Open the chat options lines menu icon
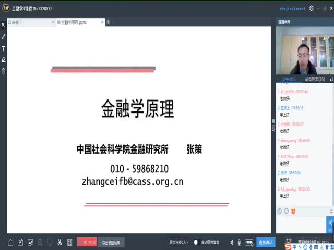 tap(331, 211)
